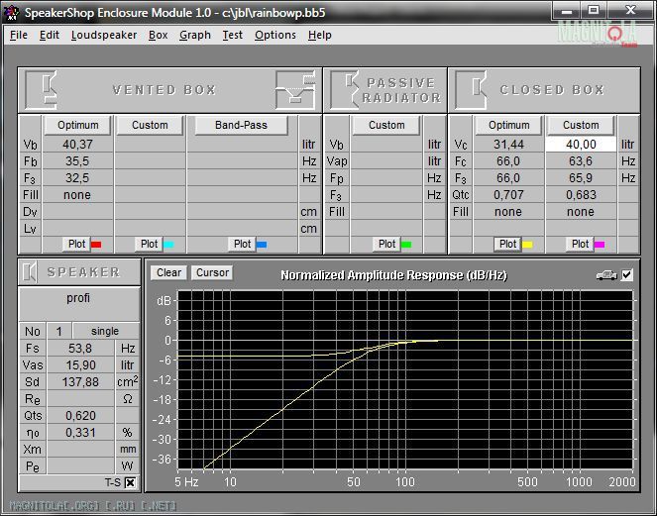Click the vented optimum Vb value 40,37
The width and height of the screenshot is (657, 516).
pos(77,144)
